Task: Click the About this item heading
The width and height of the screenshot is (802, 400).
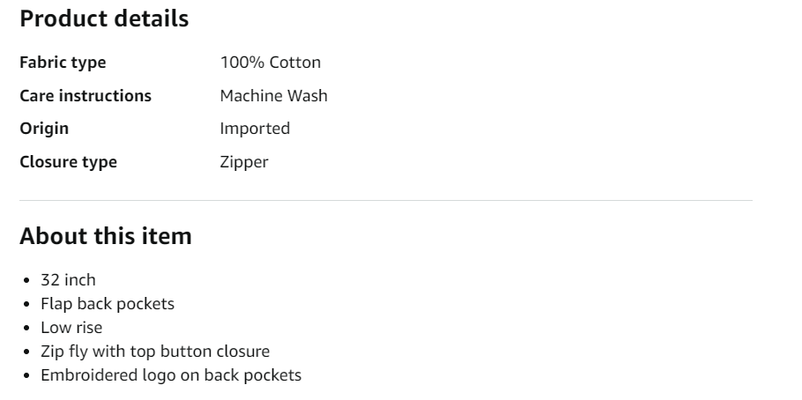Action: 106,236
